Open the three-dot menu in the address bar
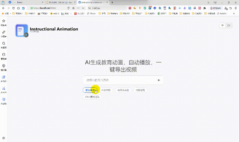Screen dimensions: 239x142 click(x=78, y=8)
